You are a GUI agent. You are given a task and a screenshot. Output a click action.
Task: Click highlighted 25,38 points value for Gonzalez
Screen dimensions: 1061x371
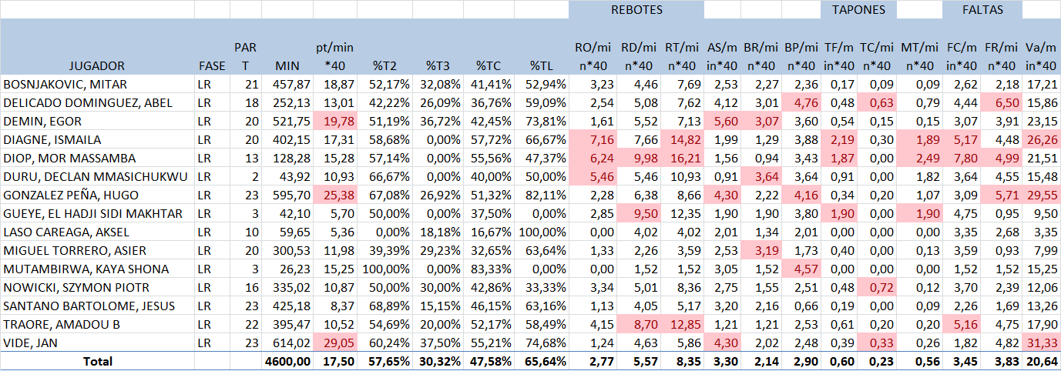tap(336, 195)
